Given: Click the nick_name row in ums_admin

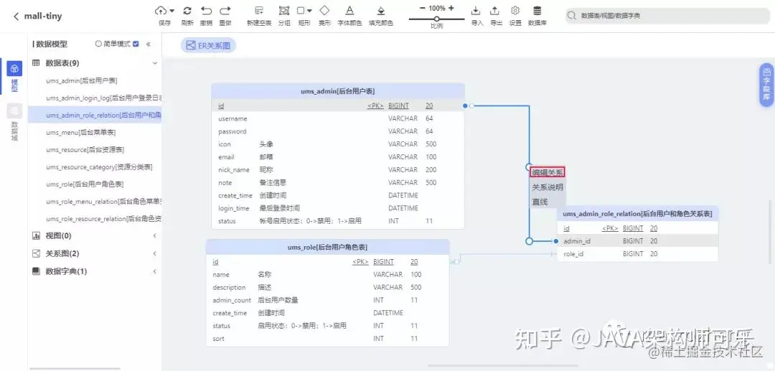Looking at the screenshot, I should 337,170.
